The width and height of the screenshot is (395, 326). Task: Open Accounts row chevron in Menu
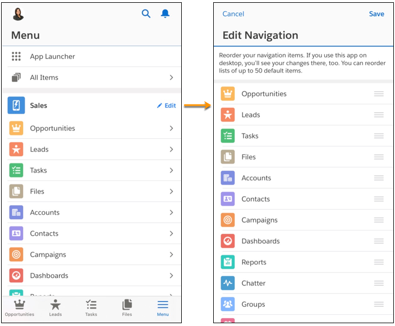[x=171, y=212]
